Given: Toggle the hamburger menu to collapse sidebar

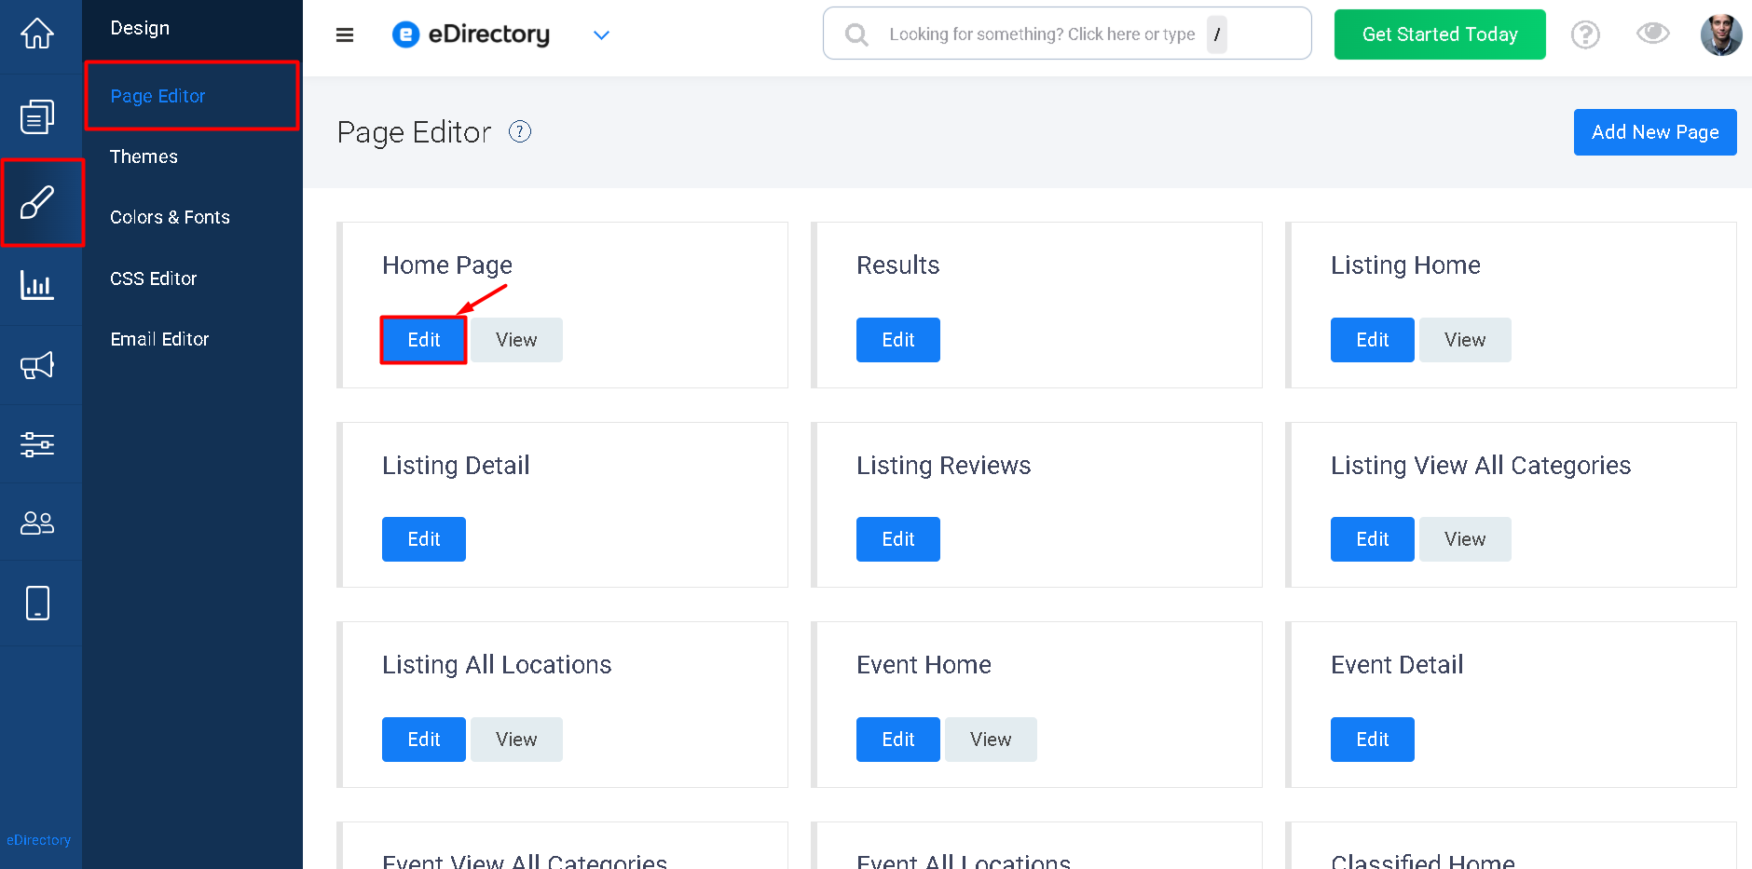Looking at the screenshot, I should 345,35.
